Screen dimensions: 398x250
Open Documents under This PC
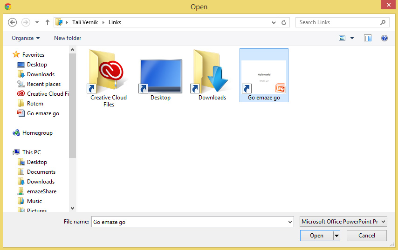[41, 172]
